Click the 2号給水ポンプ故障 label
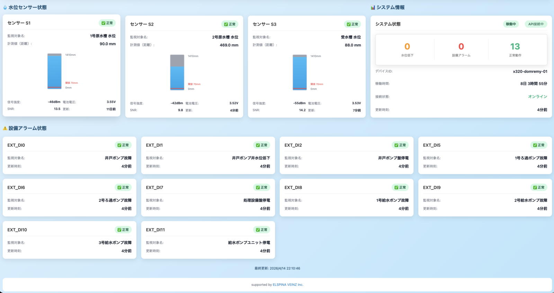 531,200
